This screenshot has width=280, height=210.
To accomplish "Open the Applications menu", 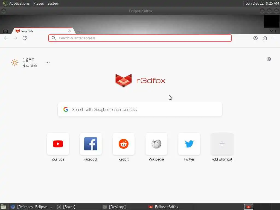I will coord(19,3).
